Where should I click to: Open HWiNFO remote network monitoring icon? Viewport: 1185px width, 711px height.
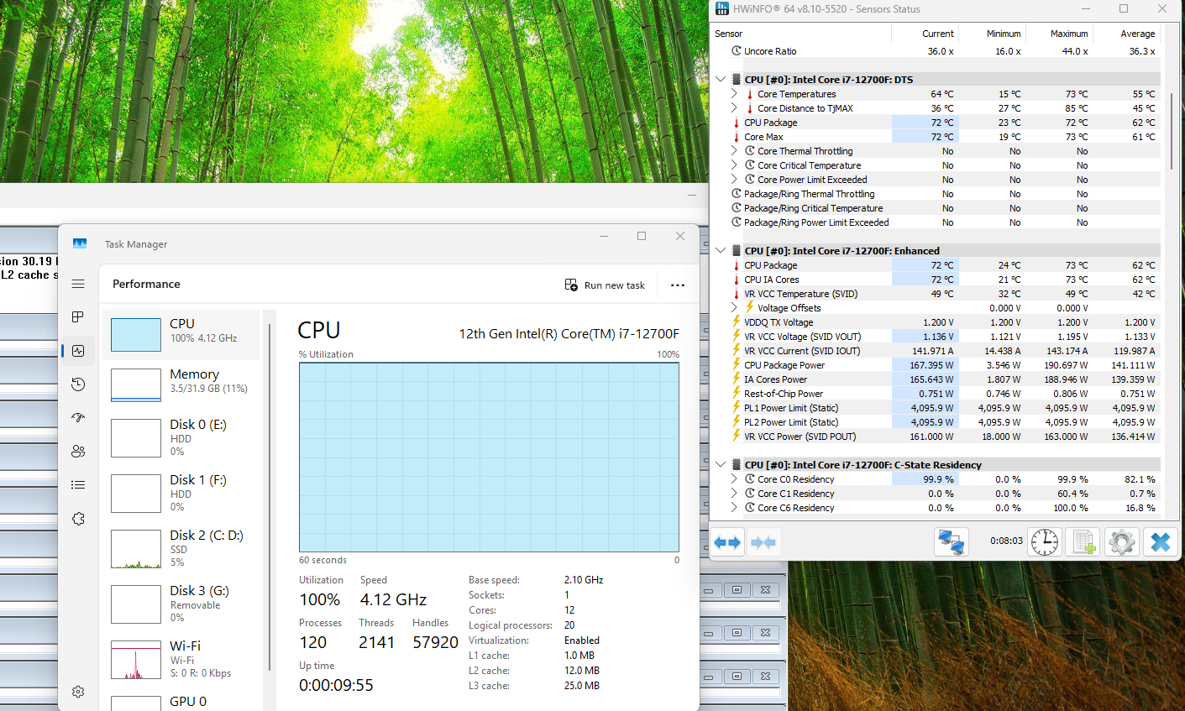[x=951, y=542]
